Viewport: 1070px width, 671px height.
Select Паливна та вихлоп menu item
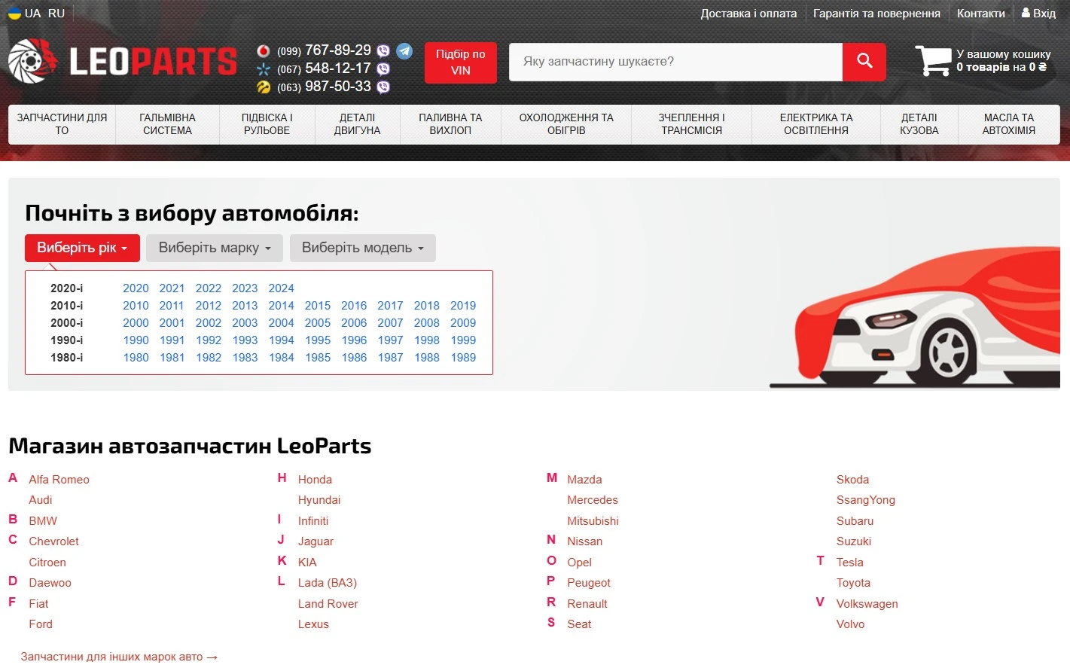click(450, 124)
